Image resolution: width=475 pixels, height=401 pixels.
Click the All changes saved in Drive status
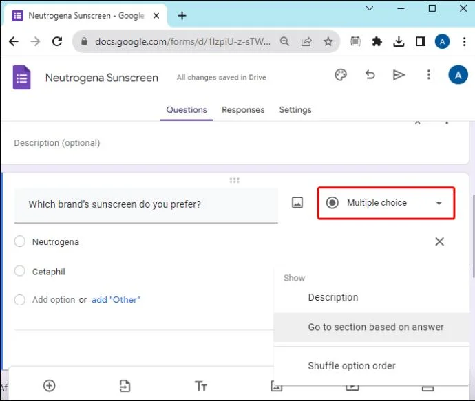click(x=221, y=78)
